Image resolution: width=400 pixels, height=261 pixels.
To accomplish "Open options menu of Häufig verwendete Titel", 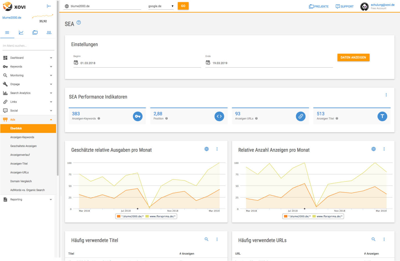I will pos(217,239).
